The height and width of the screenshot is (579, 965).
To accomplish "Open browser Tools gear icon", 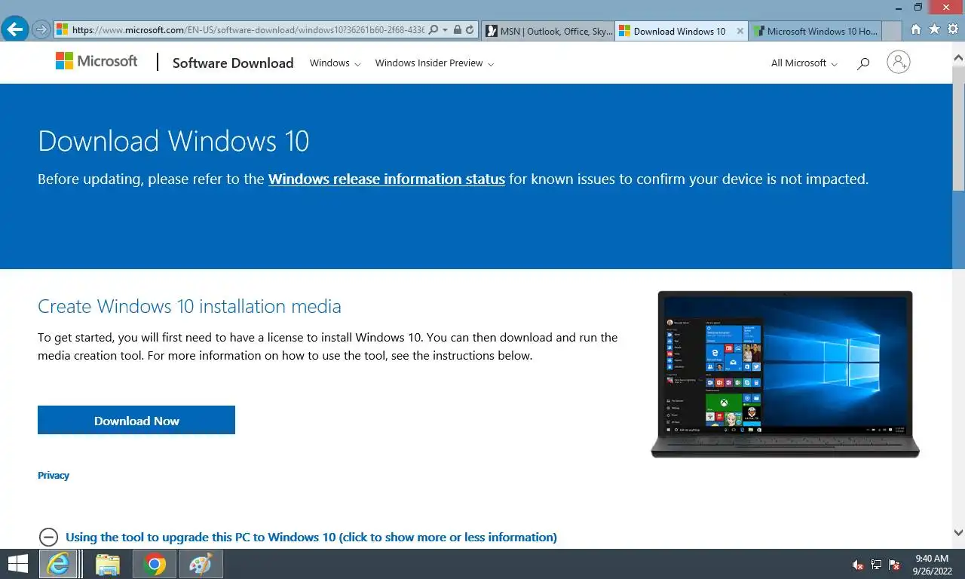I will 952,29.
